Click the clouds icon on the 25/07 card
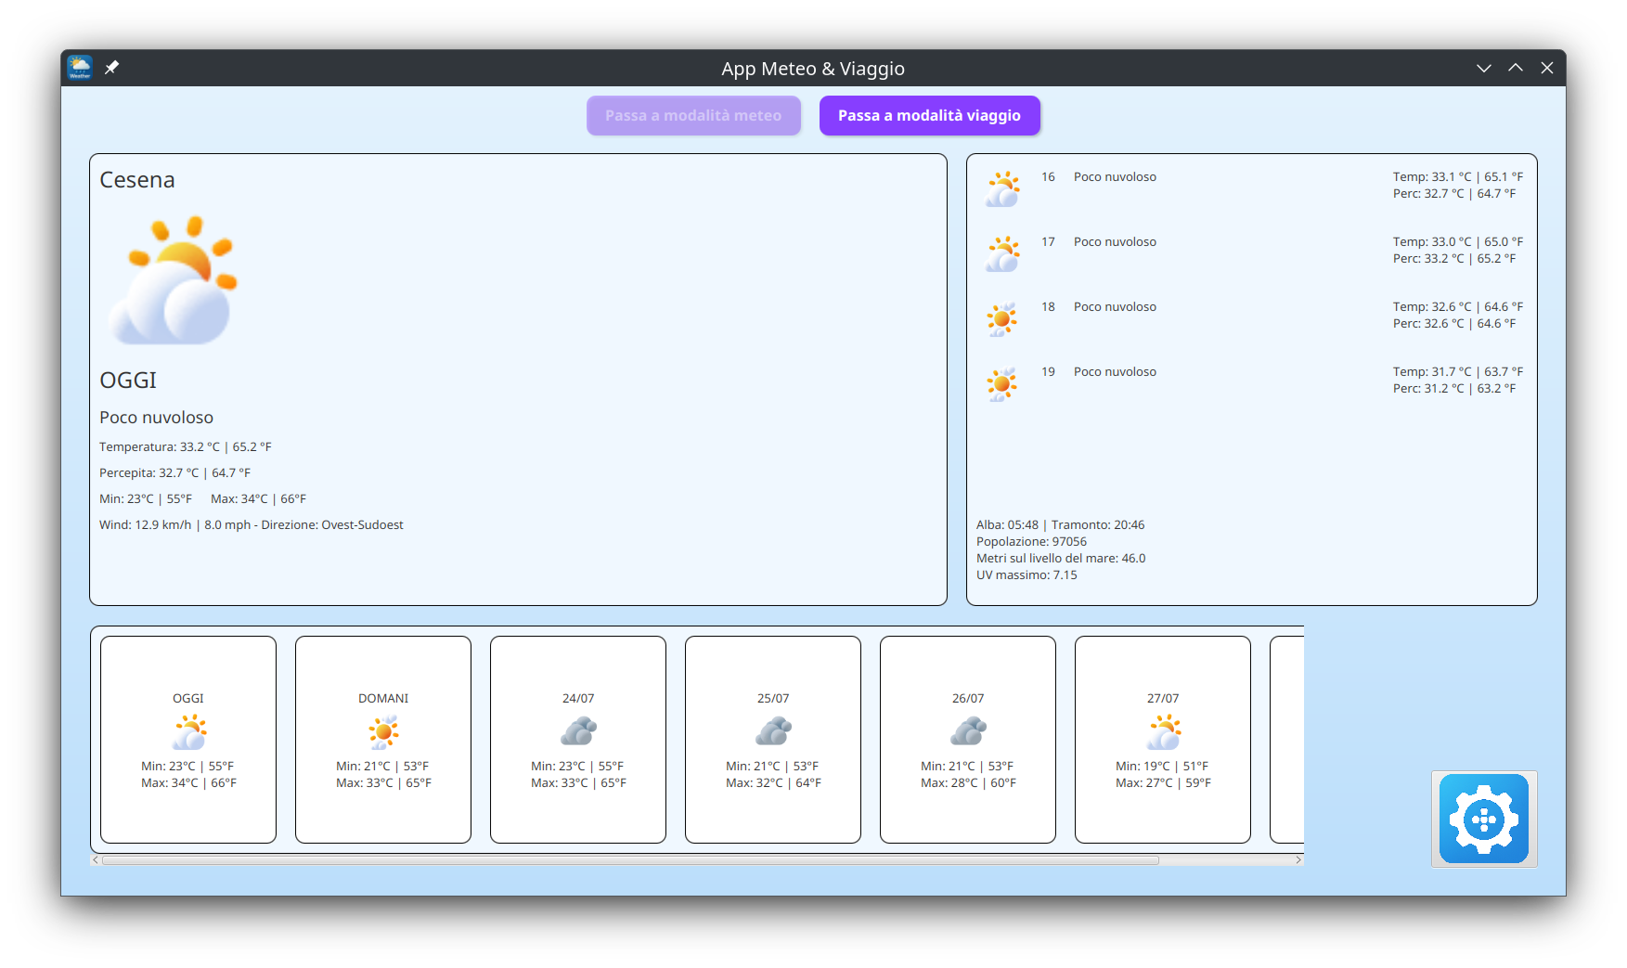 (772, 732)
